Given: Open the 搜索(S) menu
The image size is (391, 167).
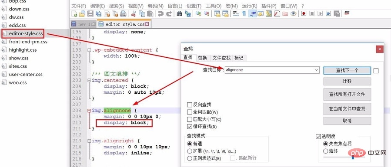Looking at the screenshot, I should [x=117, y=6].
